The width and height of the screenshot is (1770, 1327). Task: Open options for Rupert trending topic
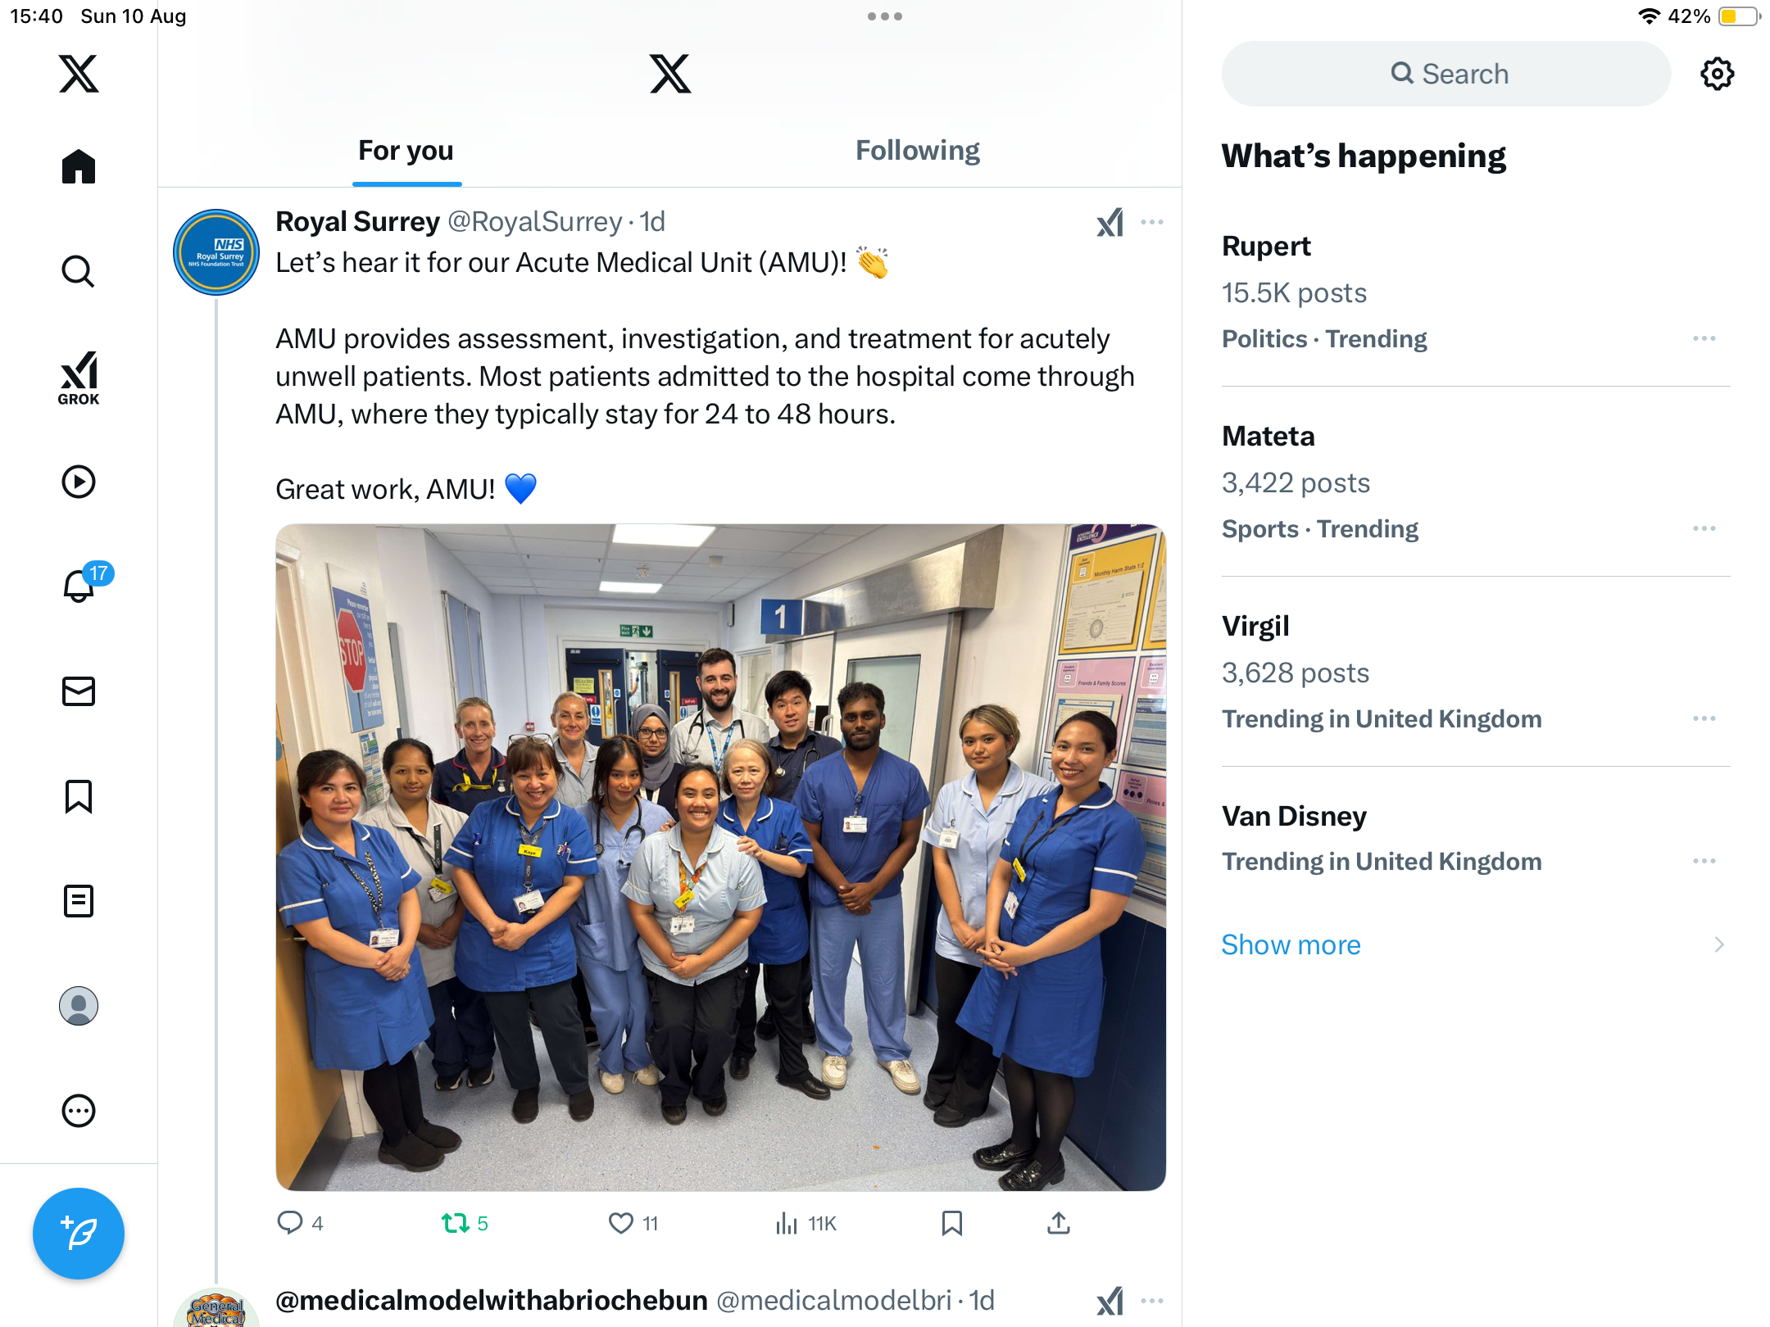point(1704,338)
